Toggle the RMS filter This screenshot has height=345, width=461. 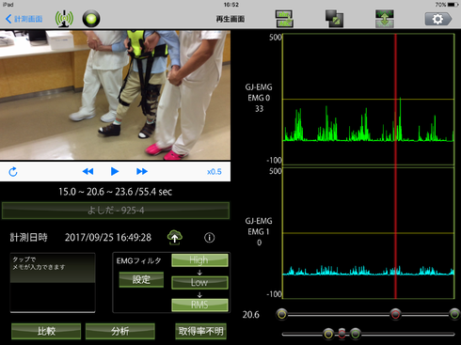199,305
